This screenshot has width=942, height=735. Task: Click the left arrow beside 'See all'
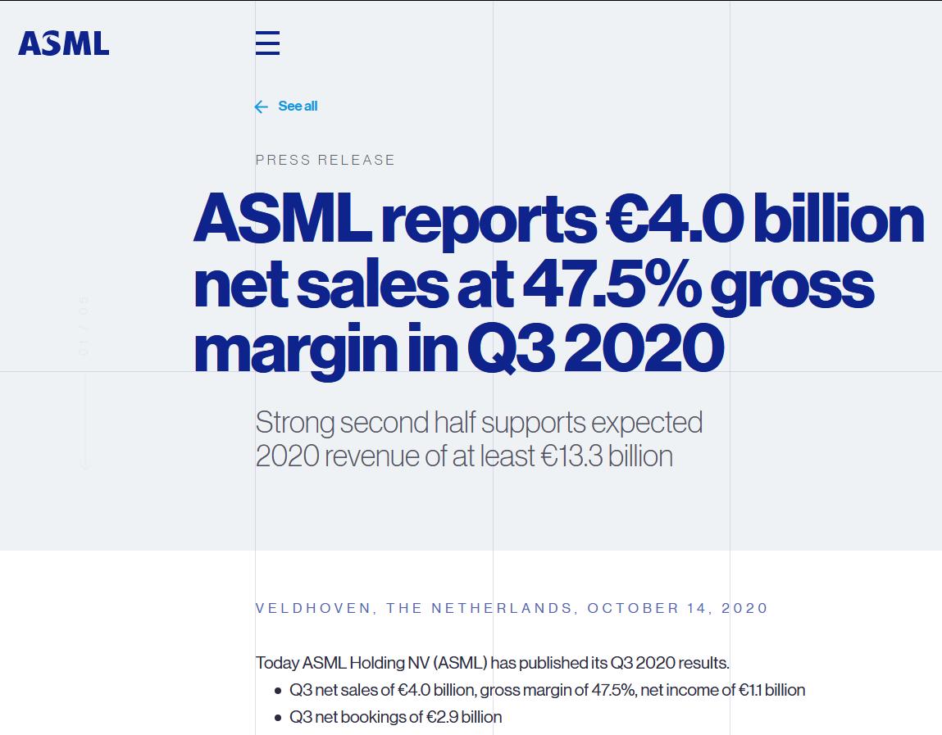click(261, 107)
